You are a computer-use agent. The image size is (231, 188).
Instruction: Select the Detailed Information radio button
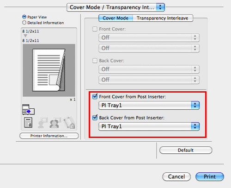tap(24, 23)
